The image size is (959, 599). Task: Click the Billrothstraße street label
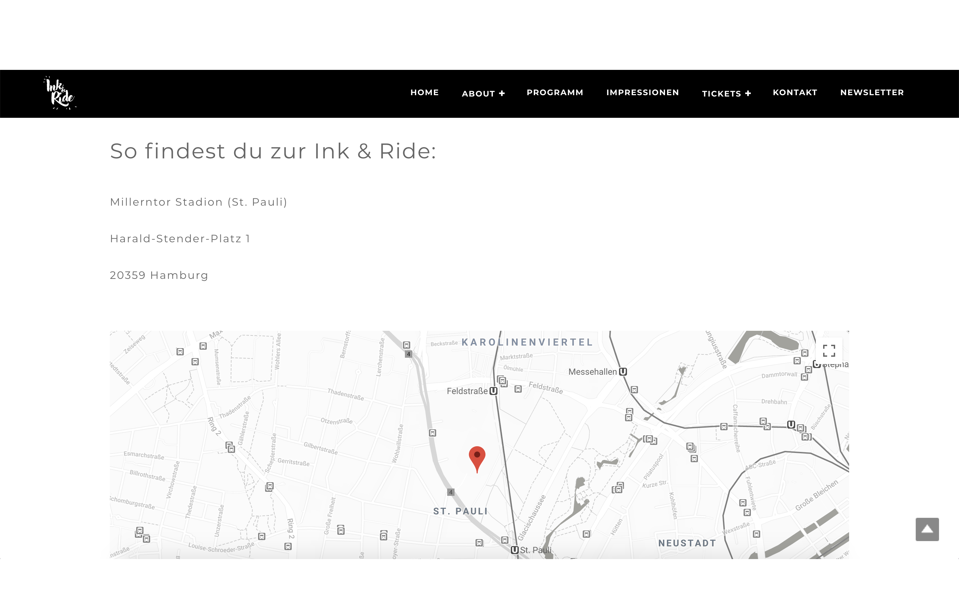148,476
